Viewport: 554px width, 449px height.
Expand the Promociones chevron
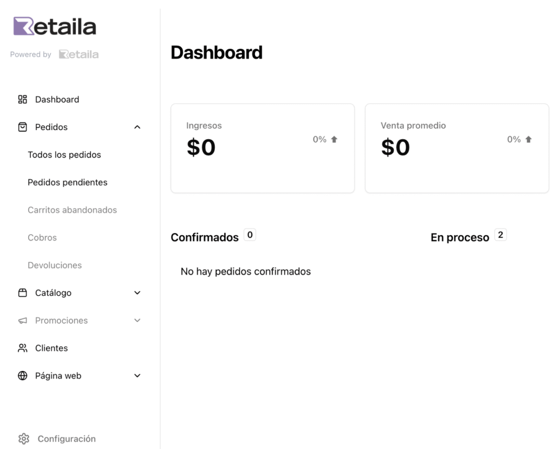coord(137,321)
